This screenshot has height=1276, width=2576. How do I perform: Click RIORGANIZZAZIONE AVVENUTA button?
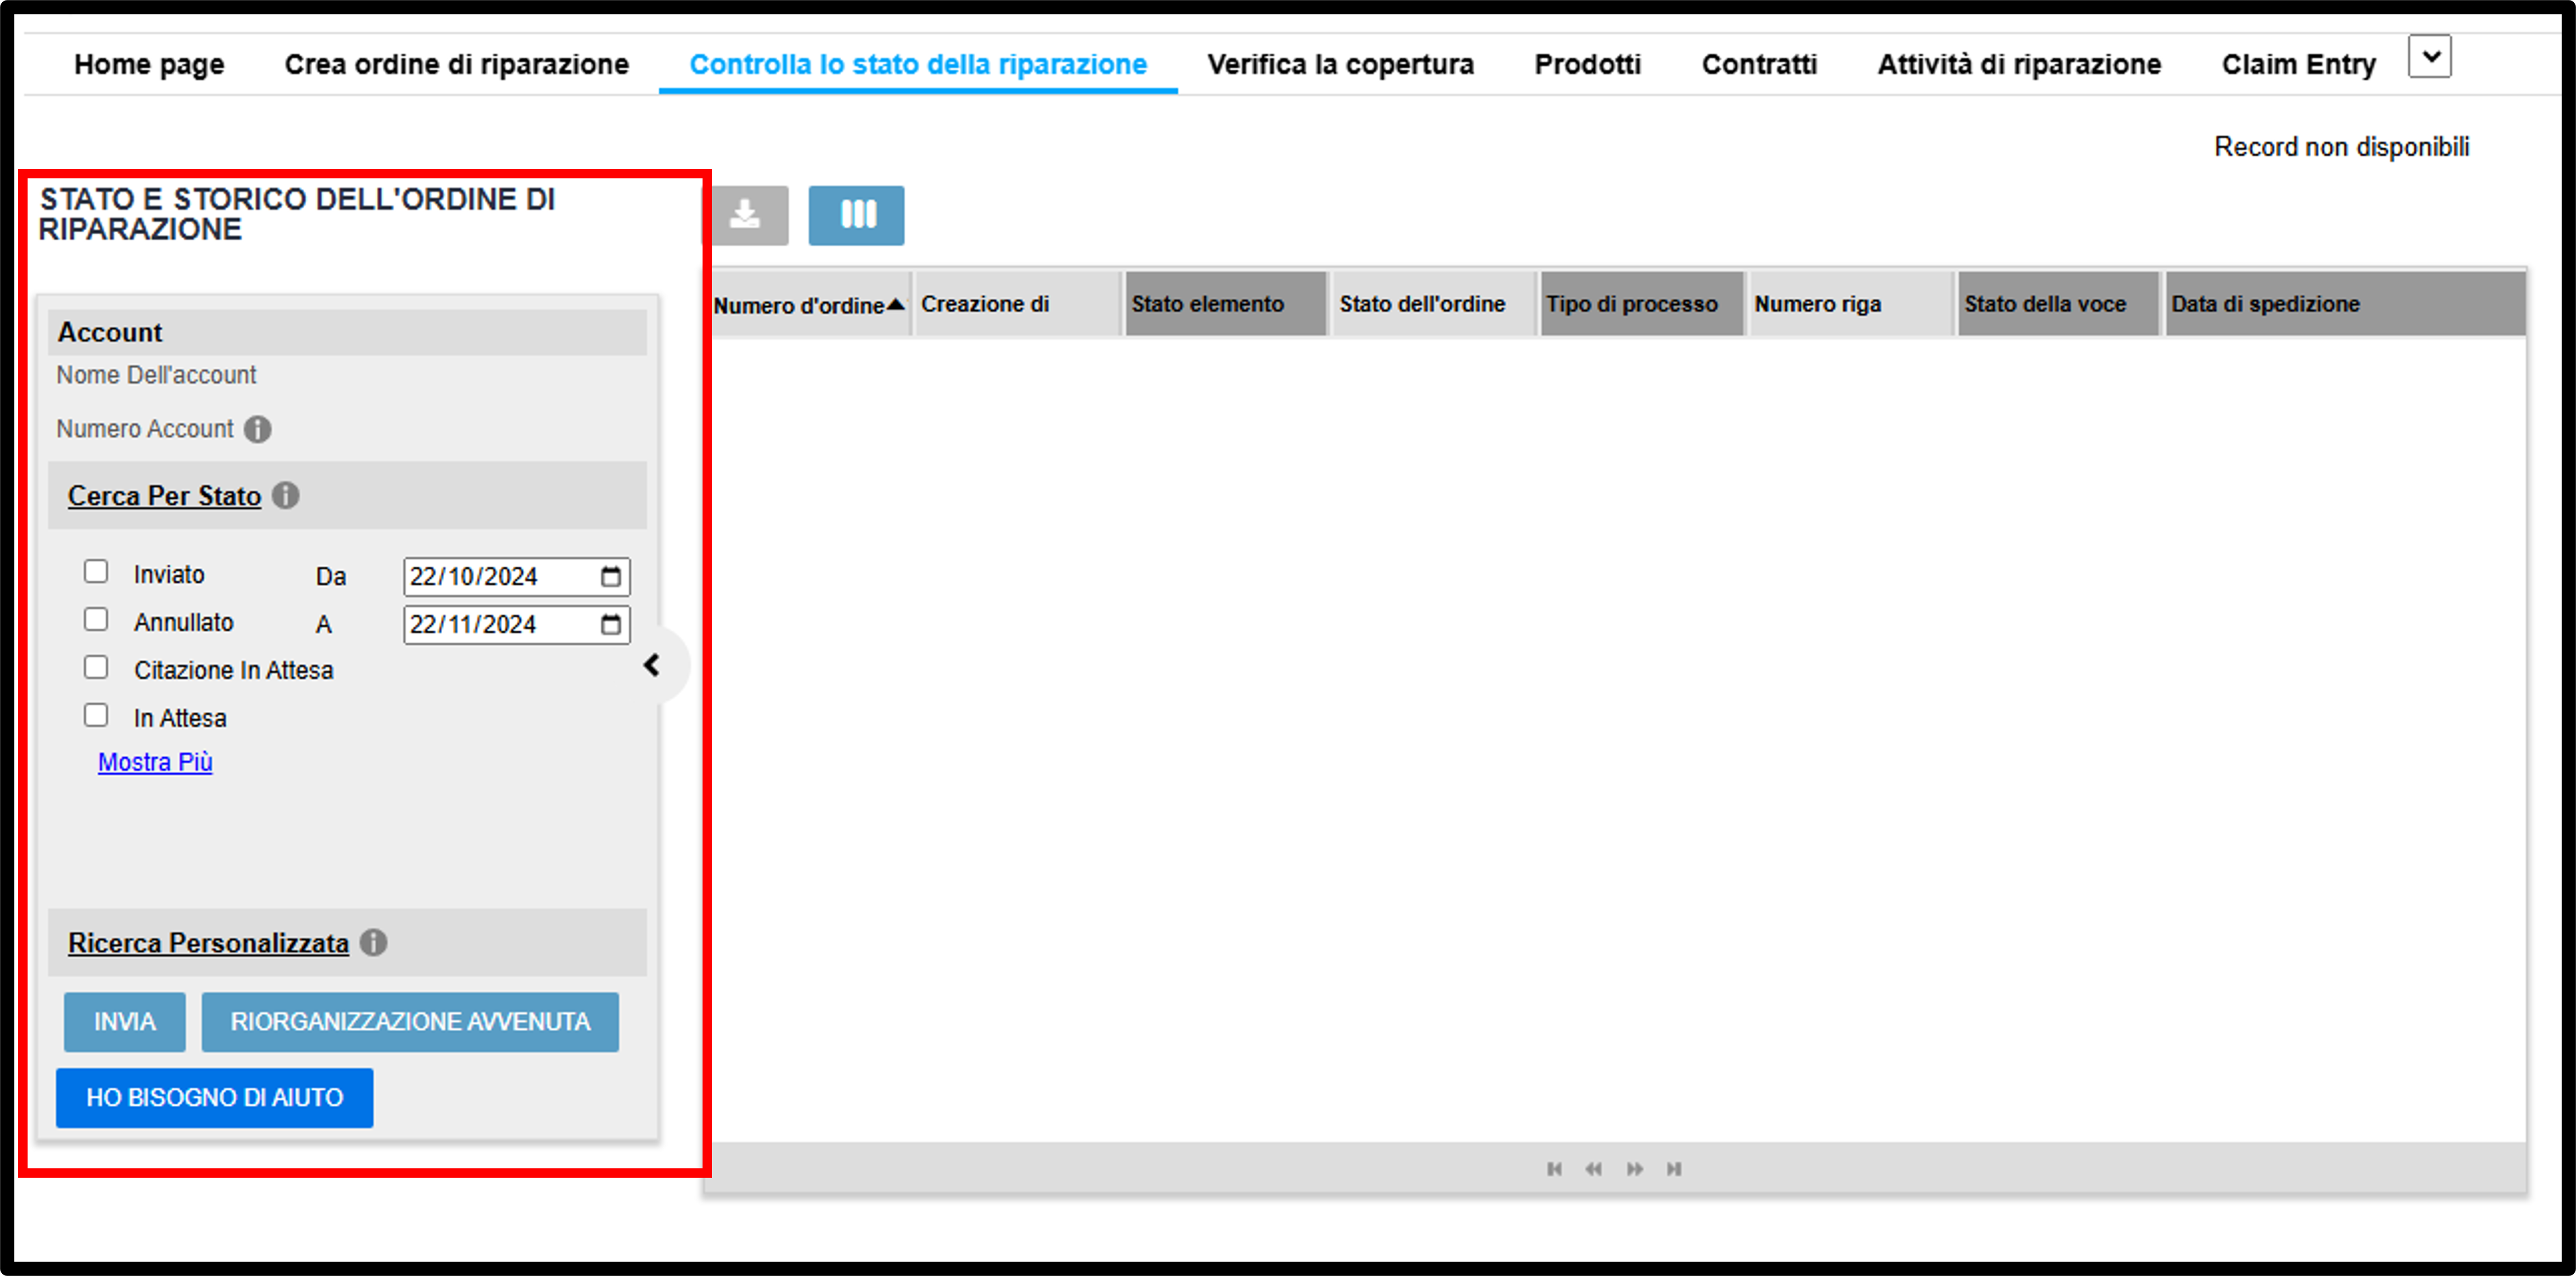click(410, 1021)
